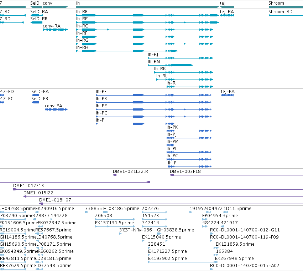Viewport: 303px width, 271px height.
Task: Click transcript label Ih-RC
Action: pyautogui.click(x=82, y=26)
